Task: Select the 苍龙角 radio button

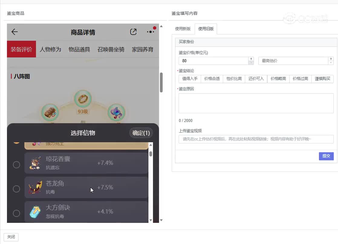Action: pyautogui.click(x=16, y=189)
